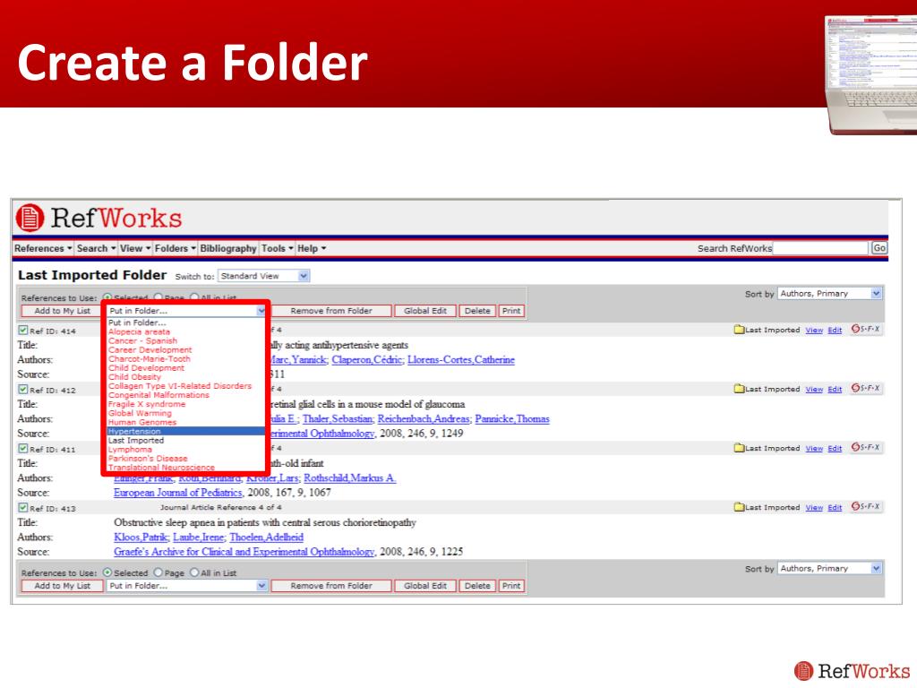Choose 'Human Genomes' folder option

(142, 422)
